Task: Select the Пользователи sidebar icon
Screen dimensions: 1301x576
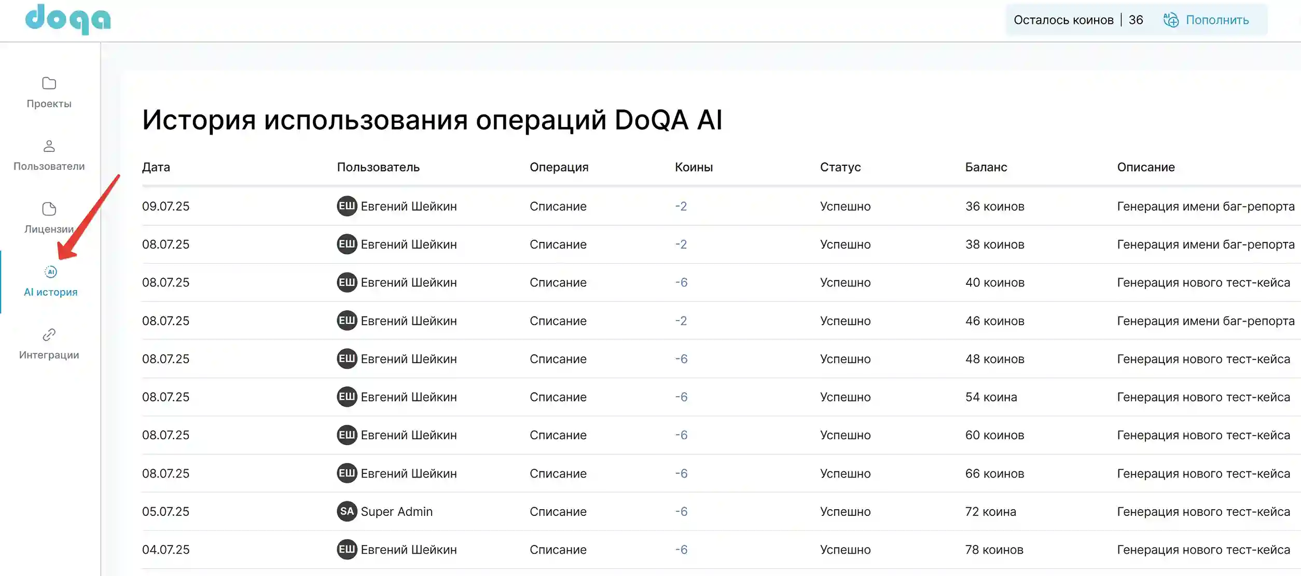Action: point(49,147)
